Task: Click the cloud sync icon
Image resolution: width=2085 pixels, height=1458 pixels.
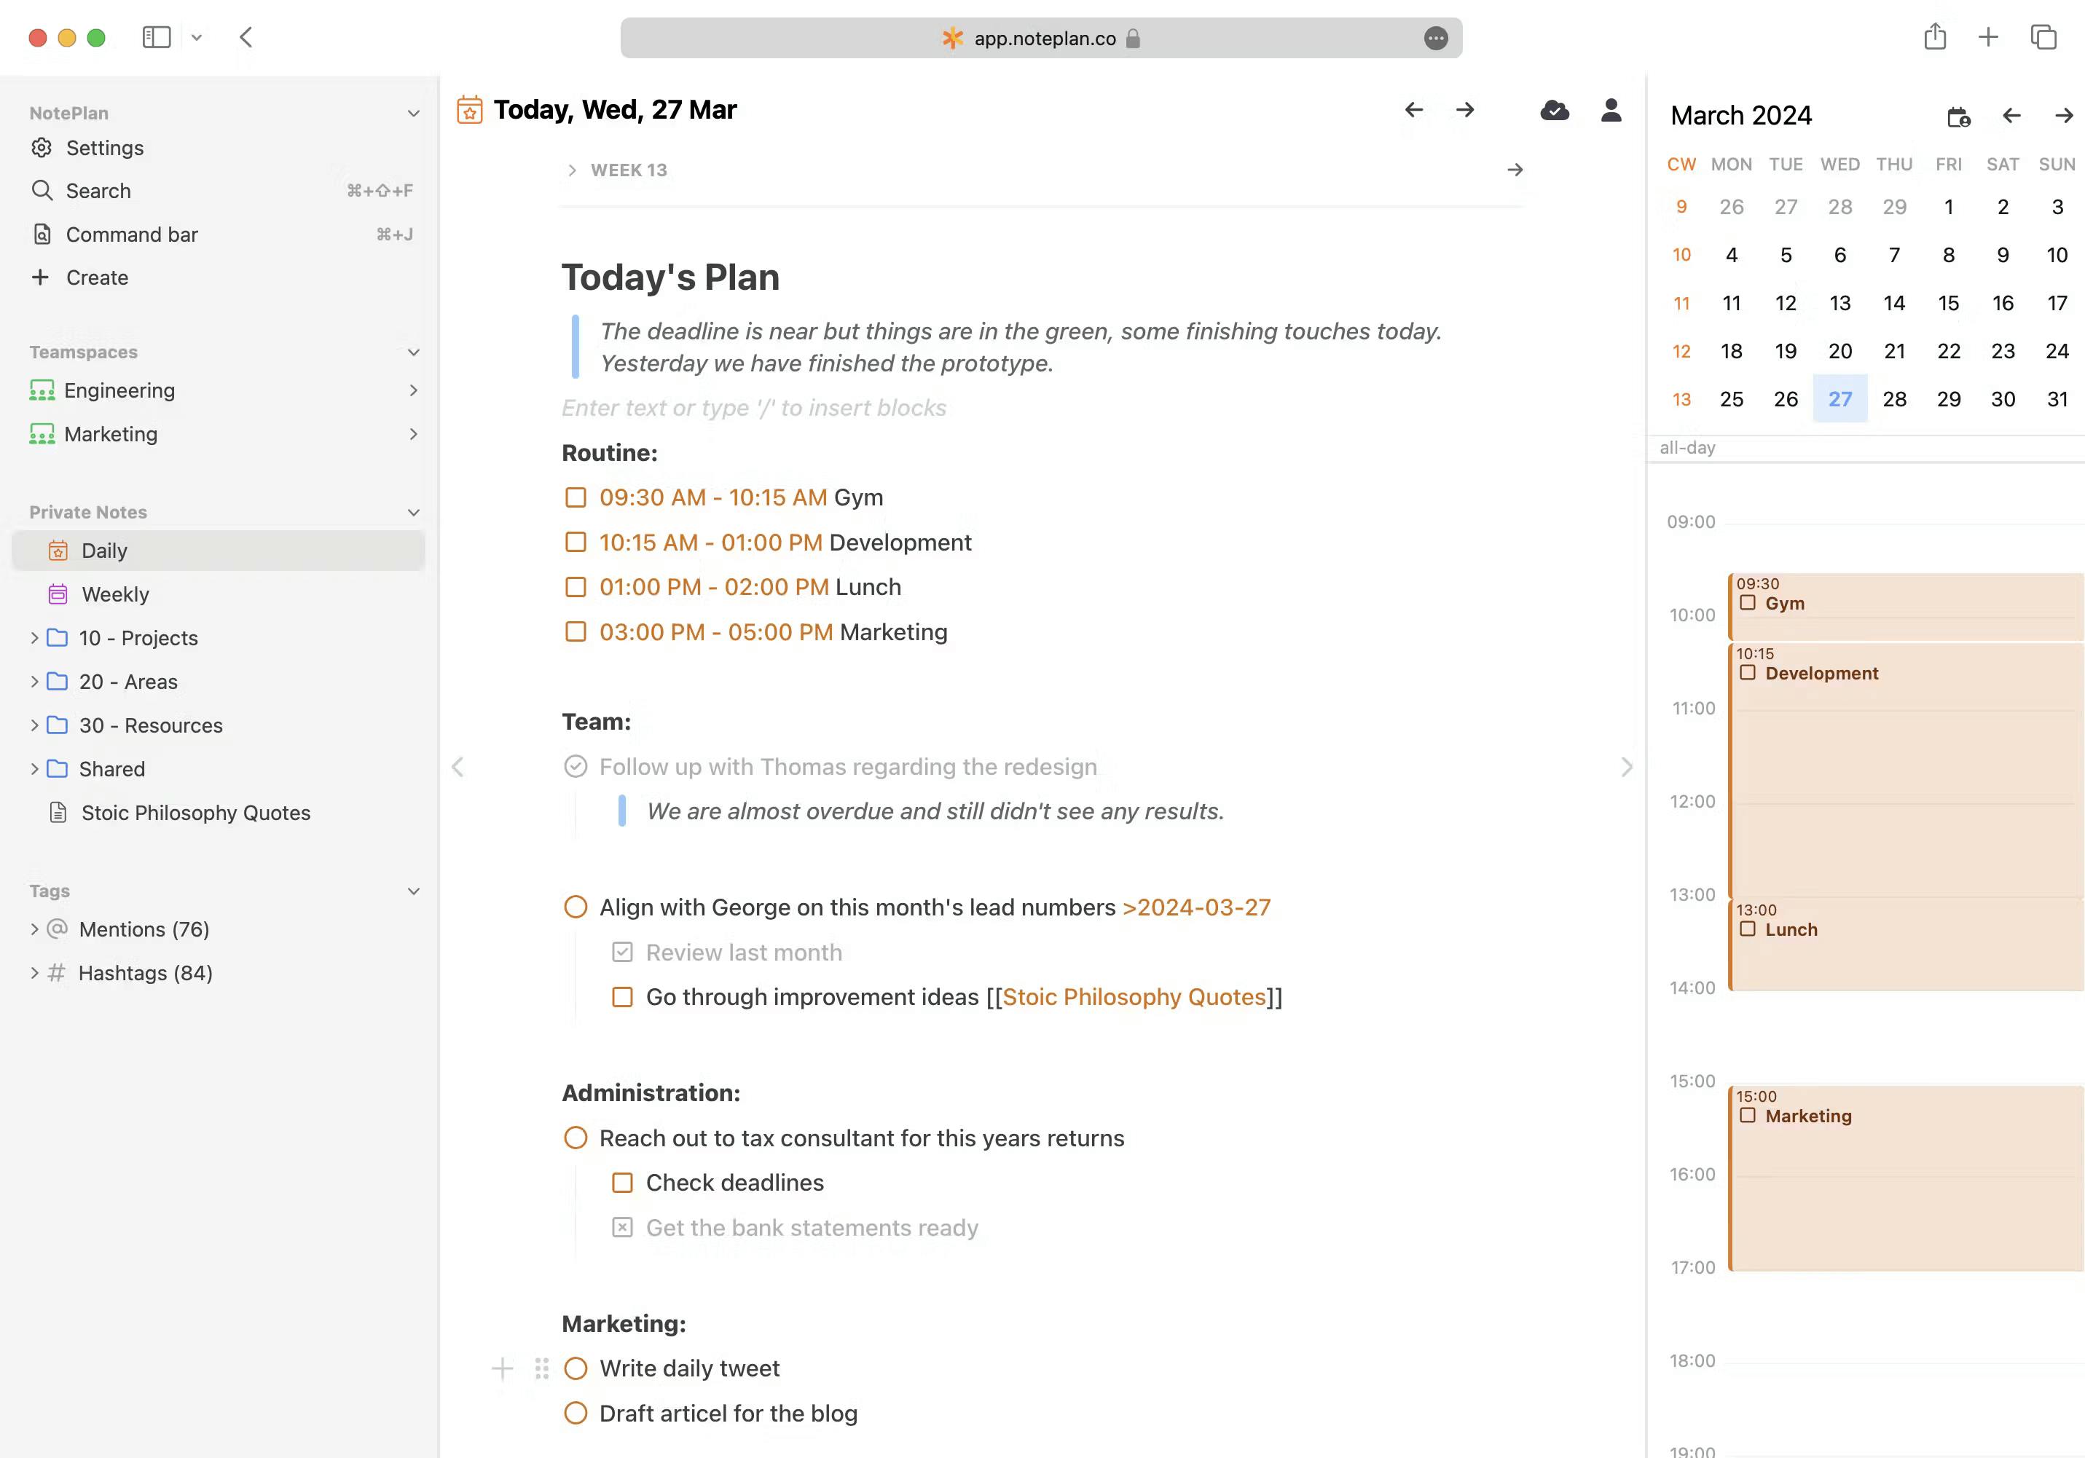Action: tap(1555, 110)
